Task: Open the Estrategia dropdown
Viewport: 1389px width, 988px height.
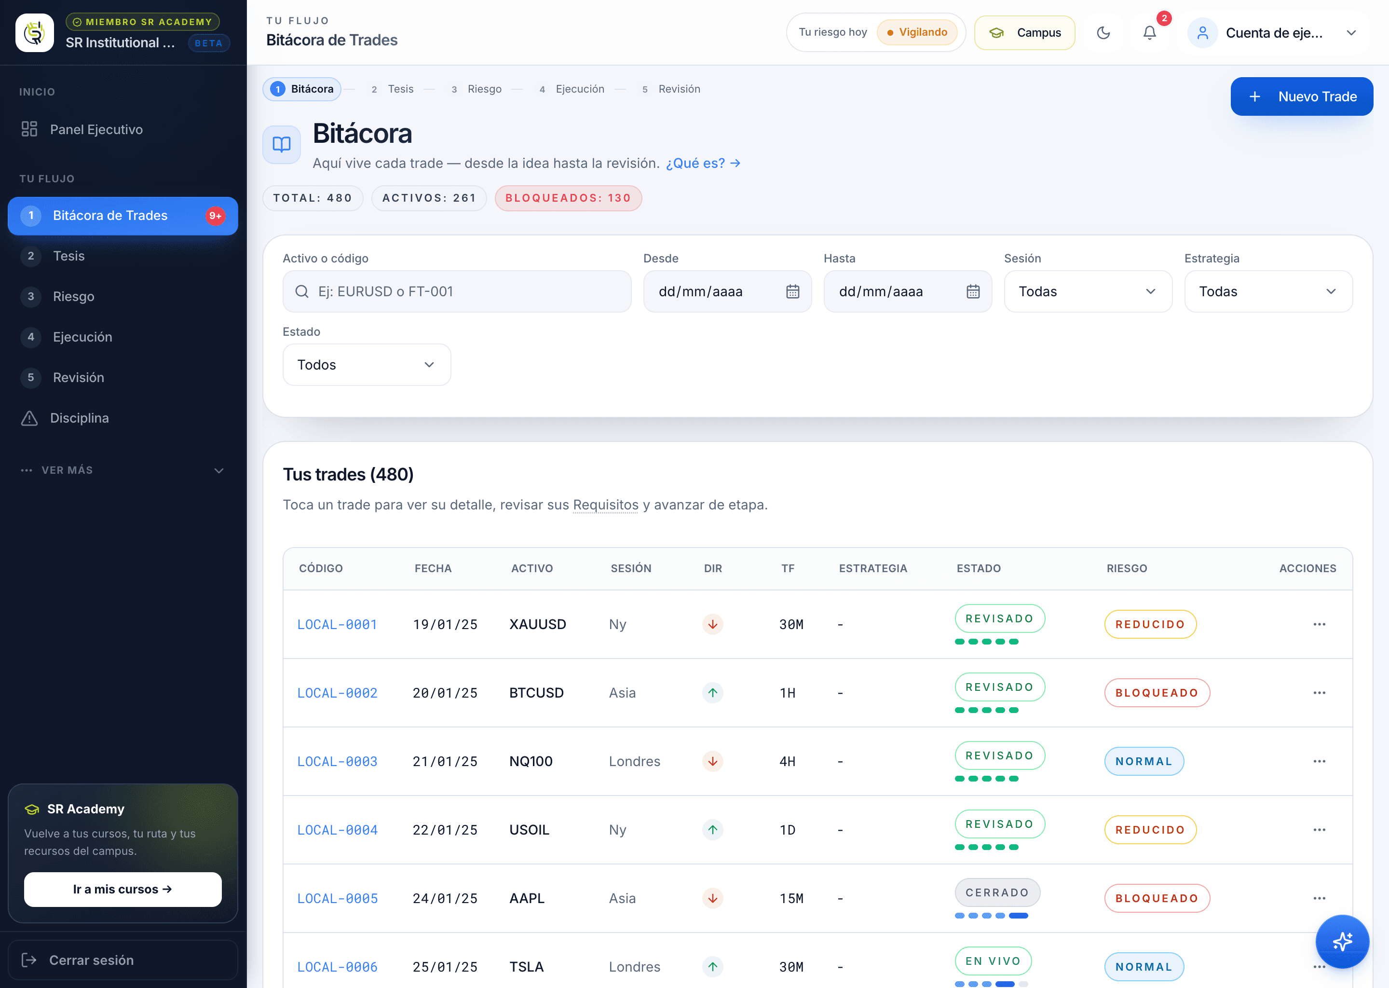Action: coord(1268,291)
